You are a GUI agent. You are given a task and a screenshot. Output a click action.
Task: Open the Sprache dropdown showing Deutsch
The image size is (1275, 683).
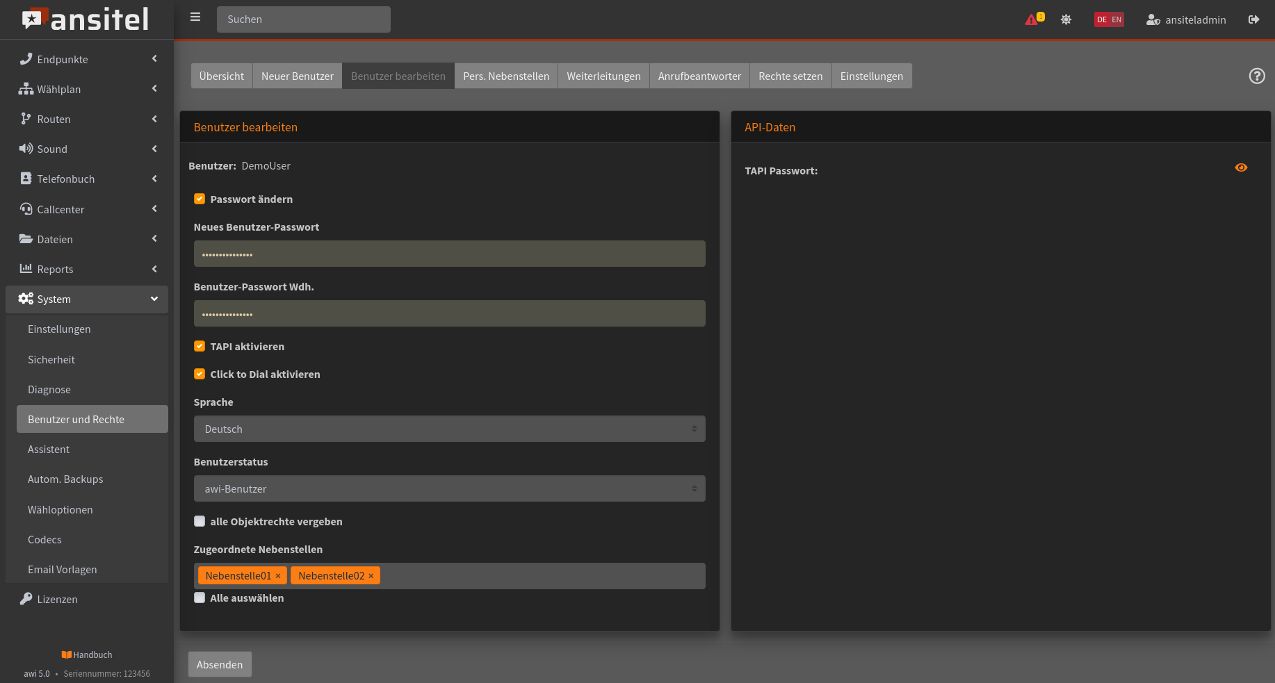[449, 429]
